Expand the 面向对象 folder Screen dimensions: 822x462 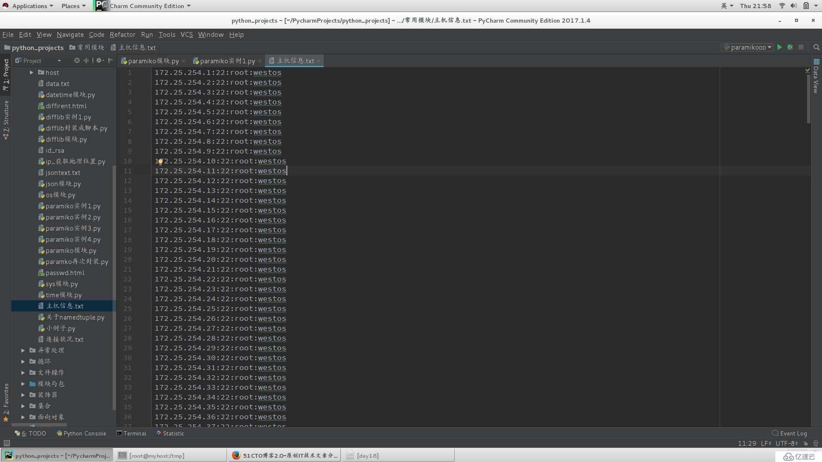(x=23, y=417)
